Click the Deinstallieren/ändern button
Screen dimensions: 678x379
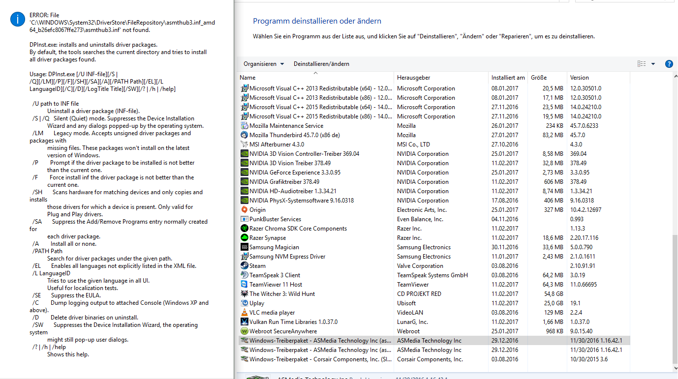pyautogui.click(x=321, y=64)
